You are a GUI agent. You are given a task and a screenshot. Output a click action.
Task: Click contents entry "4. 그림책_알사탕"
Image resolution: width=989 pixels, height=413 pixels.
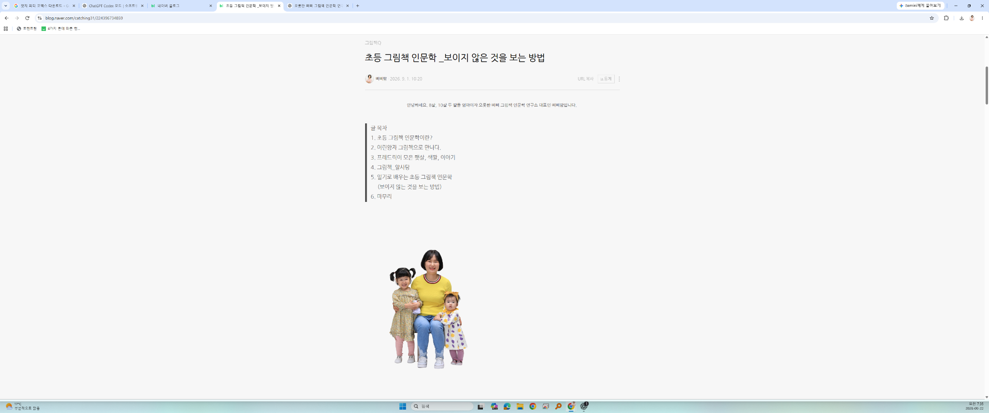390,167
